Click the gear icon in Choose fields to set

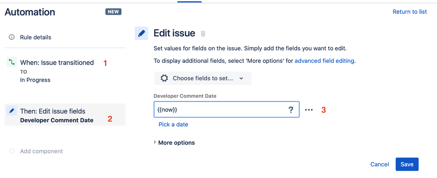pos(165,78)
